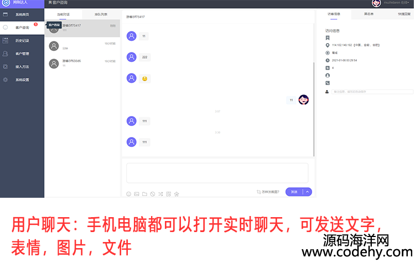The width and height of the screenshot is (415, 263).
Task: Click the bookmark icon under 访问信息
Action: point(328,38)
